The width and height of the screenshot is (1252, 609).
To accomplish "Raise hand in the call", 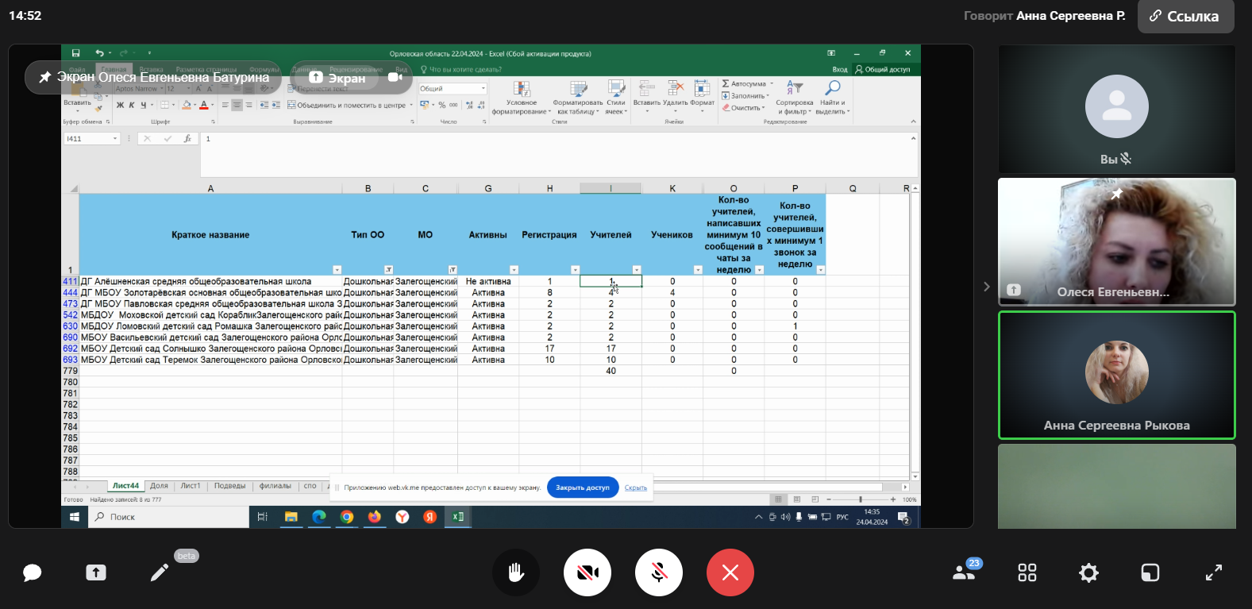I will pyautogui.click(x=516, y=572).
